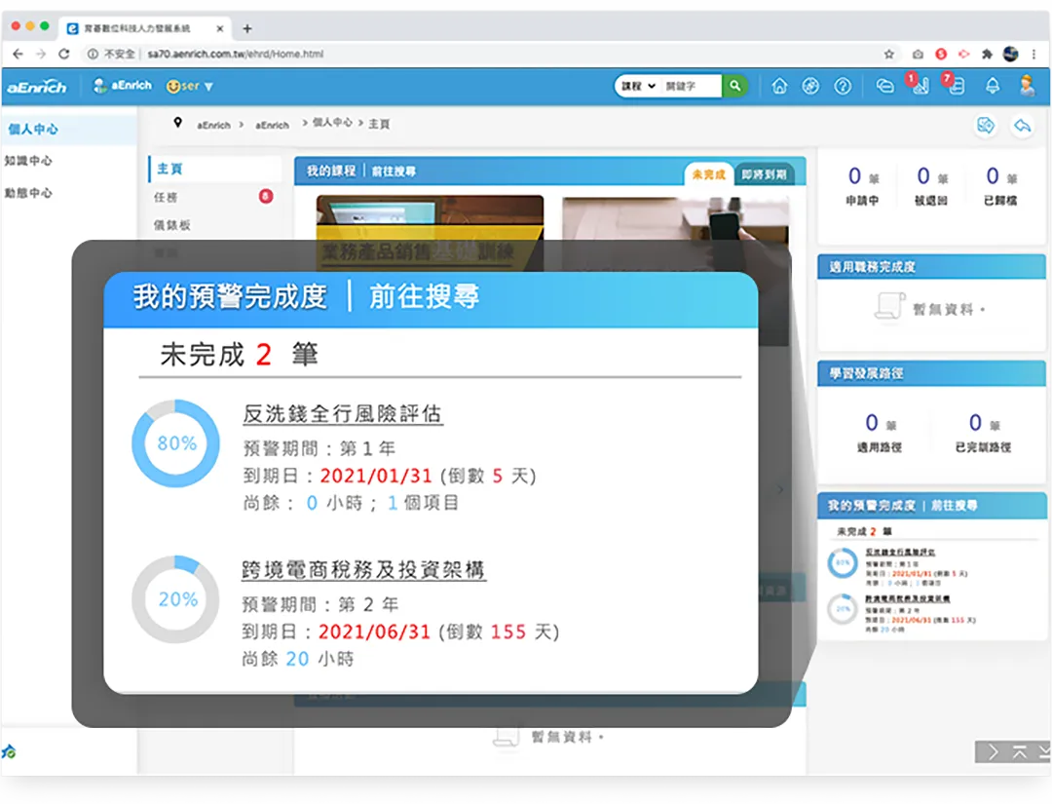Open the user profile avatar icon

pos(1028,86)
